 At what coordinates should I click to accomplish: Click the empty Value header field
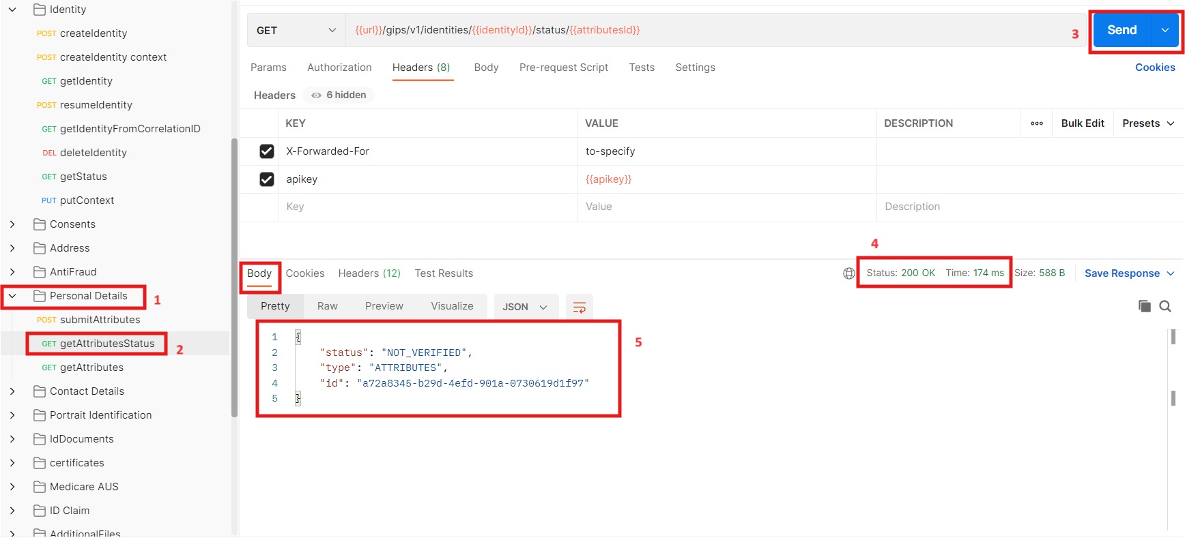click(x=727, y=207)
